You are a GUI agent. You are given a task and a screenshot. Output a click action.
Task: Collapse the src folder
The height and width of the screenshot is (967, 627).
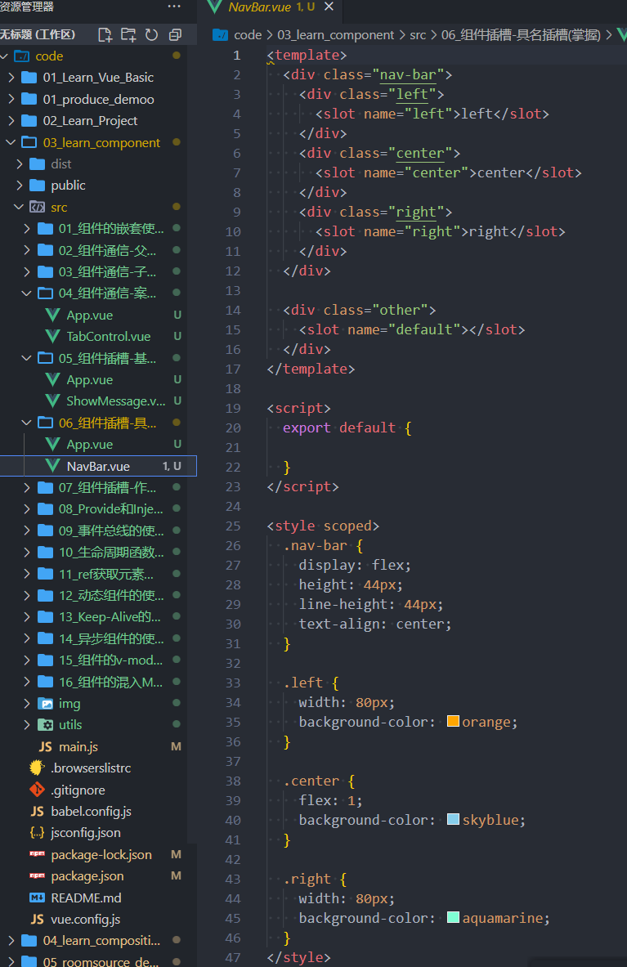(19, 207)
